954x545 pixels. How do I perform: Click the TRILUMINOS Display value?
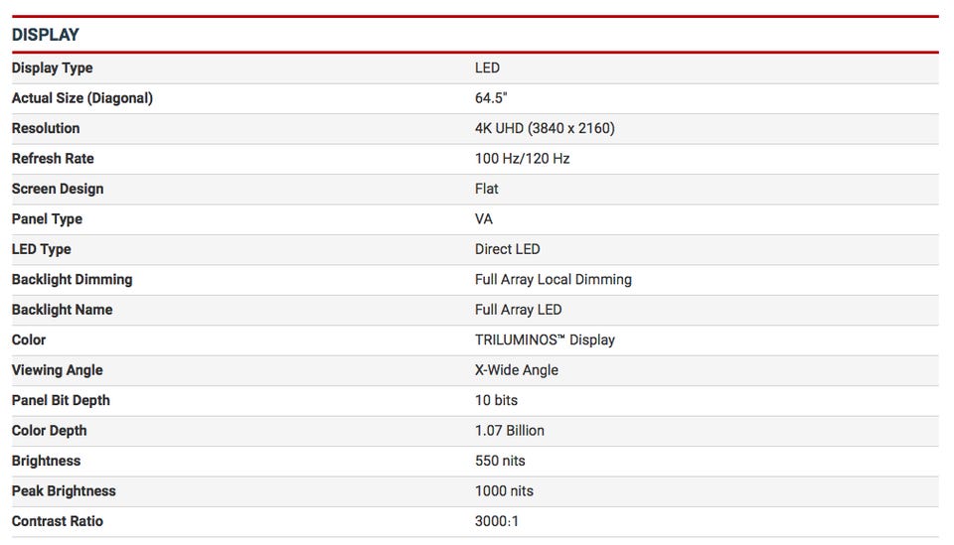point(546,340)
